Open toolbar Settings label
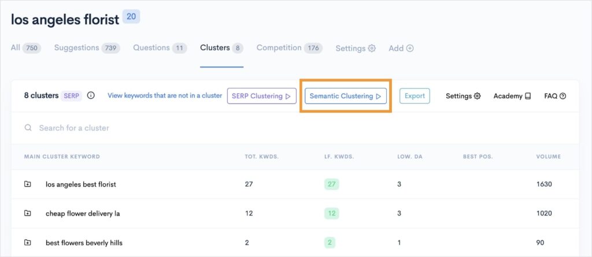This screenshot has width=592, height=257. pyautogui.click(x=458, y=96)
